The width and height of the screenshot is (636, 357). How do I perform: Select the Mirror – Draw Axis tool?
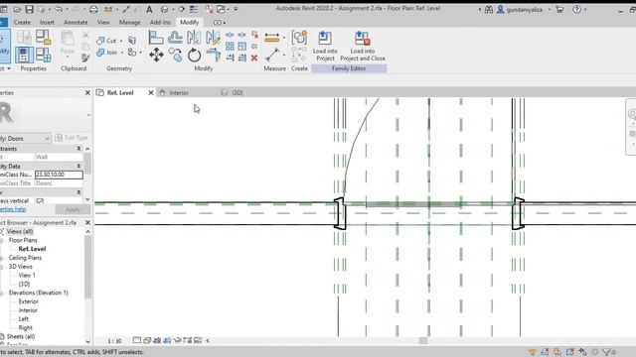[213, 38]
